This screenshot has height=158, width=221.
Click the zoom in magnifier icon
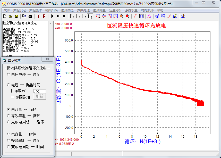[127, 16]
